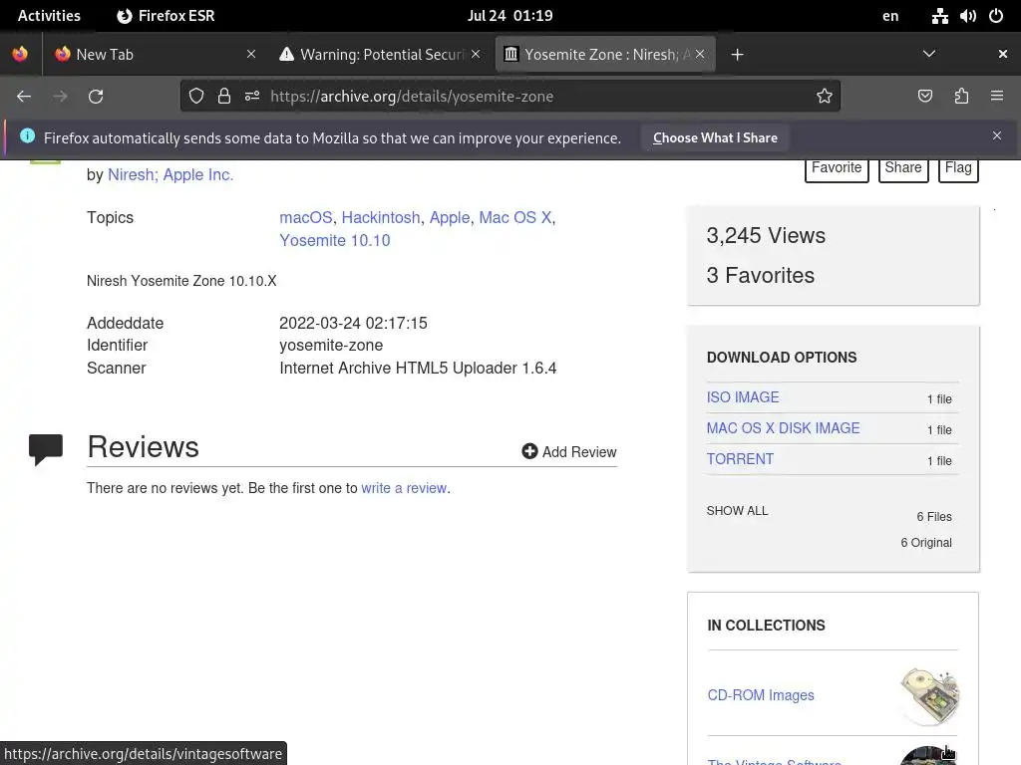Open the macOS topic link
The height and width of the screenshot is (765, 1021).
coord(306,217)
